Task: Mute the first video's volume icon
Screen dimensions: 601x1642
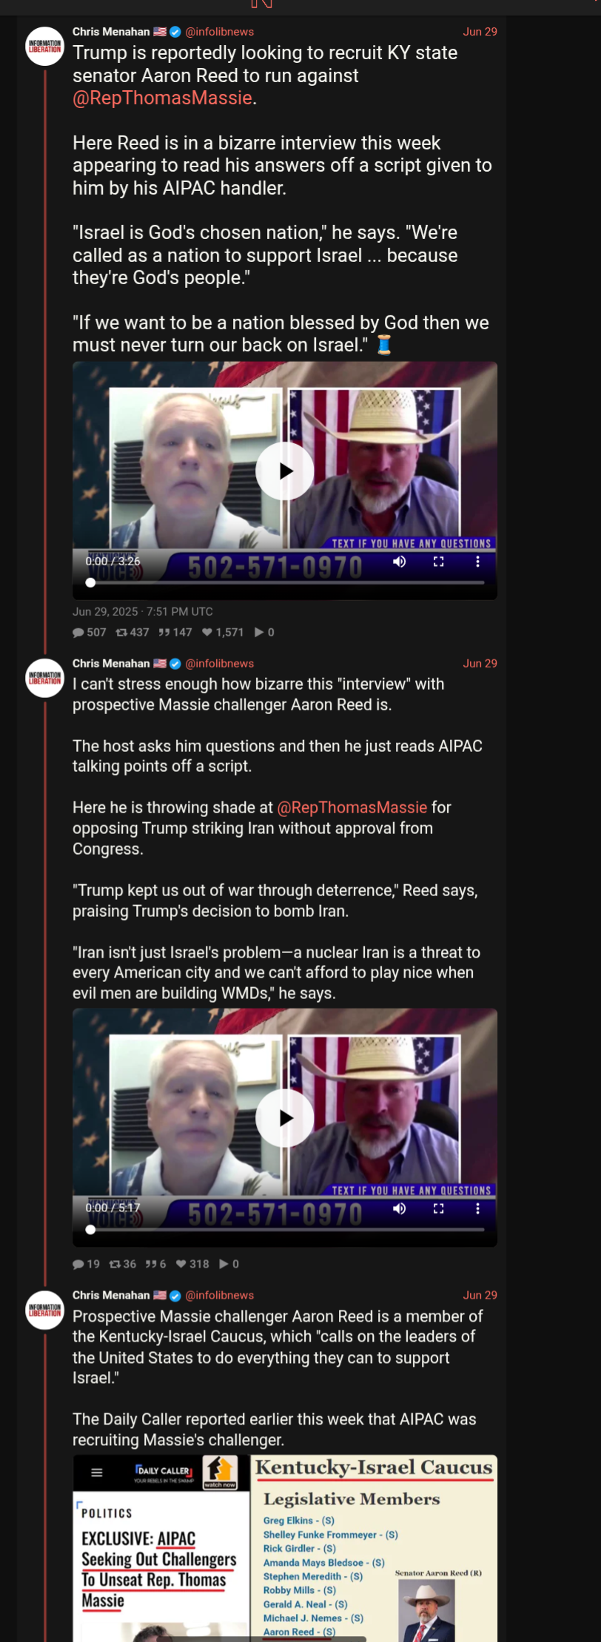Action: tap(400, 562)
